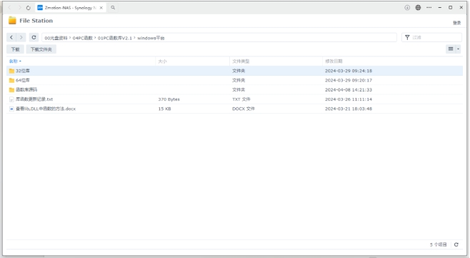The image size is (470, 258).
Task: Click the refresh icon in the bottom status bar
Action: (456, 244)
